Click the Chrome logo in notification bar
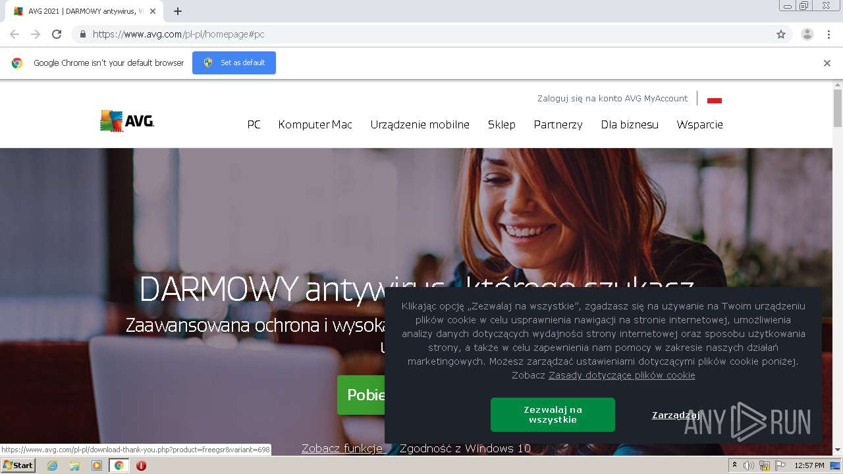 17,63
